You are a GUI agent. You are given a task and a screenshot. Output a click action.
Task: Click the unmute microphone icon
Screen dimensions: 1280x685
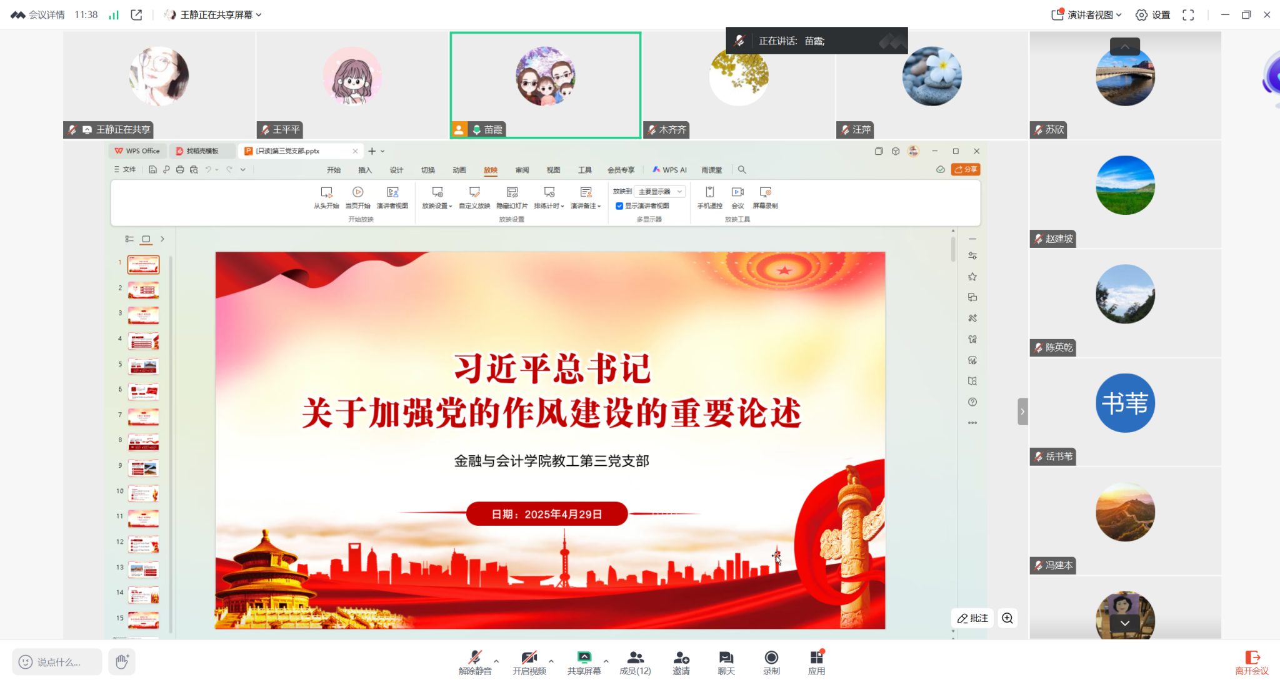tap(475, 658)
